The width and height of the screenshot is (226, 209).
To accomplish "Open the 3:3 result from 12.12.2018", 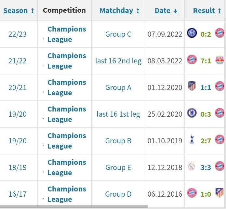I will [x=205, y=167].
